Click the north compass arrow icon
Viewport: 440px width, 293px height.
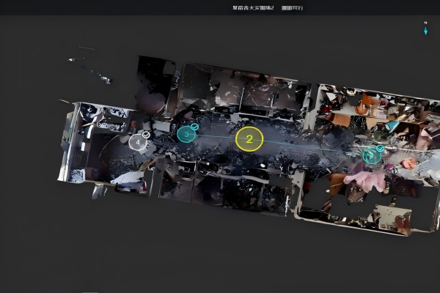[x=425, y=29]
